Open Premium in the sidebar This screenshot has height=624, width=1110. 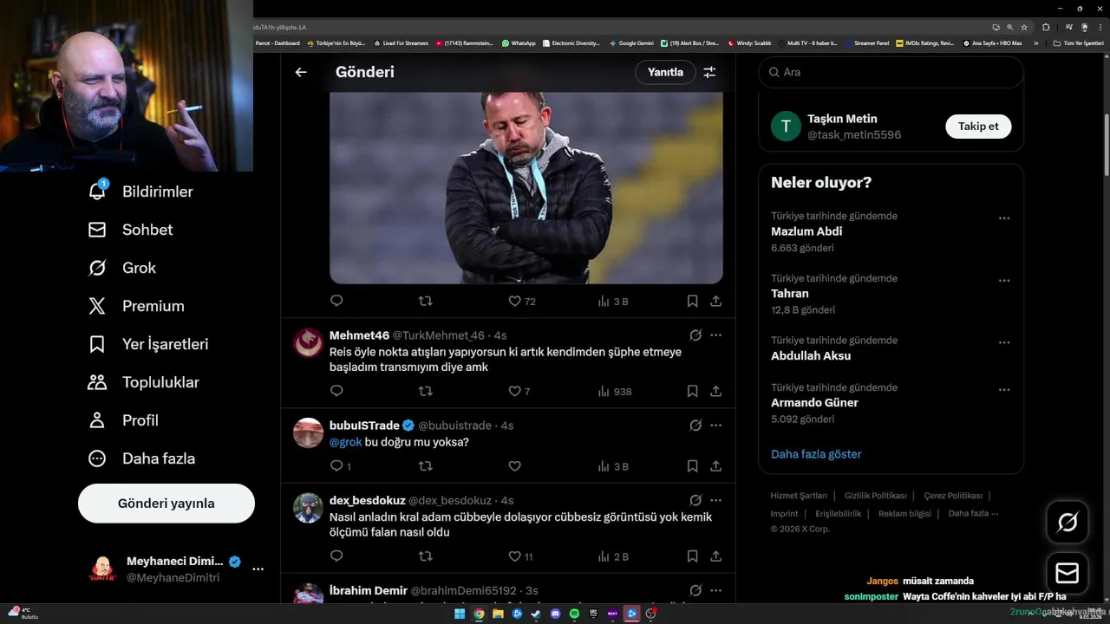(136, 306)
